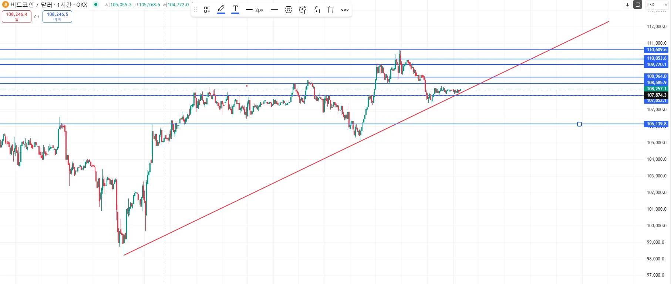Click the 105,000.0 axis value
The image size is (671, 284).
click(x=657, y=143)
